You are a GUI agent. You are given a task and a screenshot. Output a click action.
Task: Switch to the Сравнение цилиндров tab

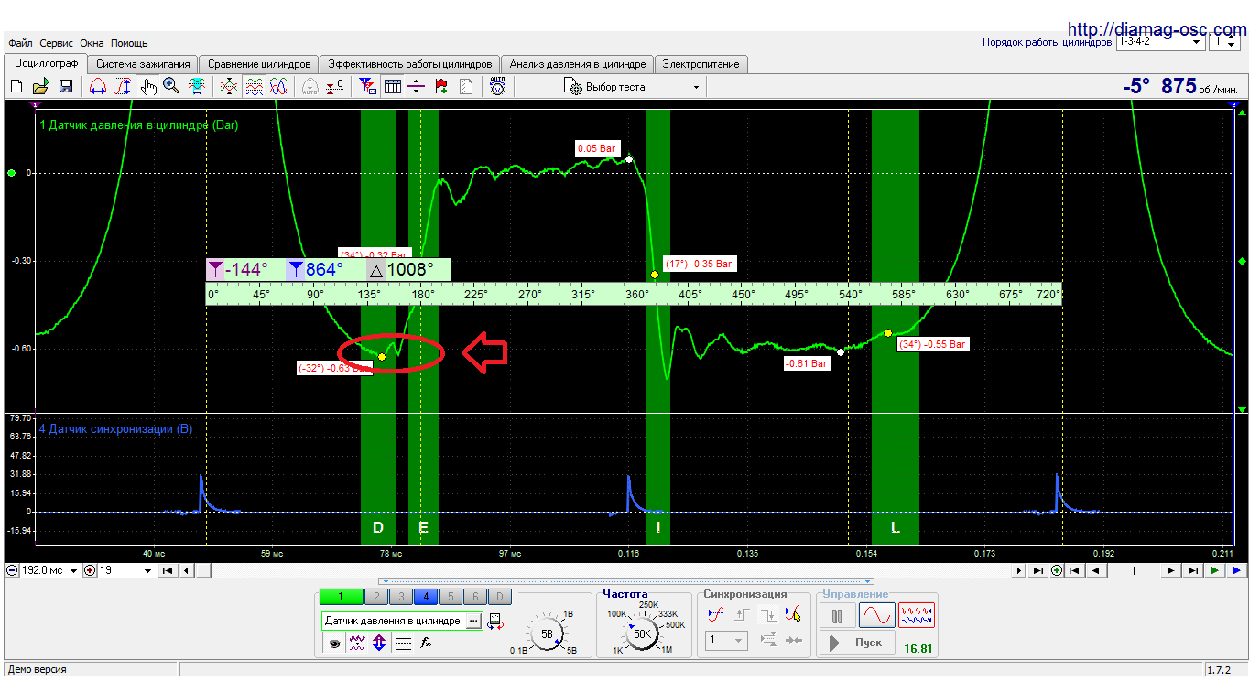[259, 64]
